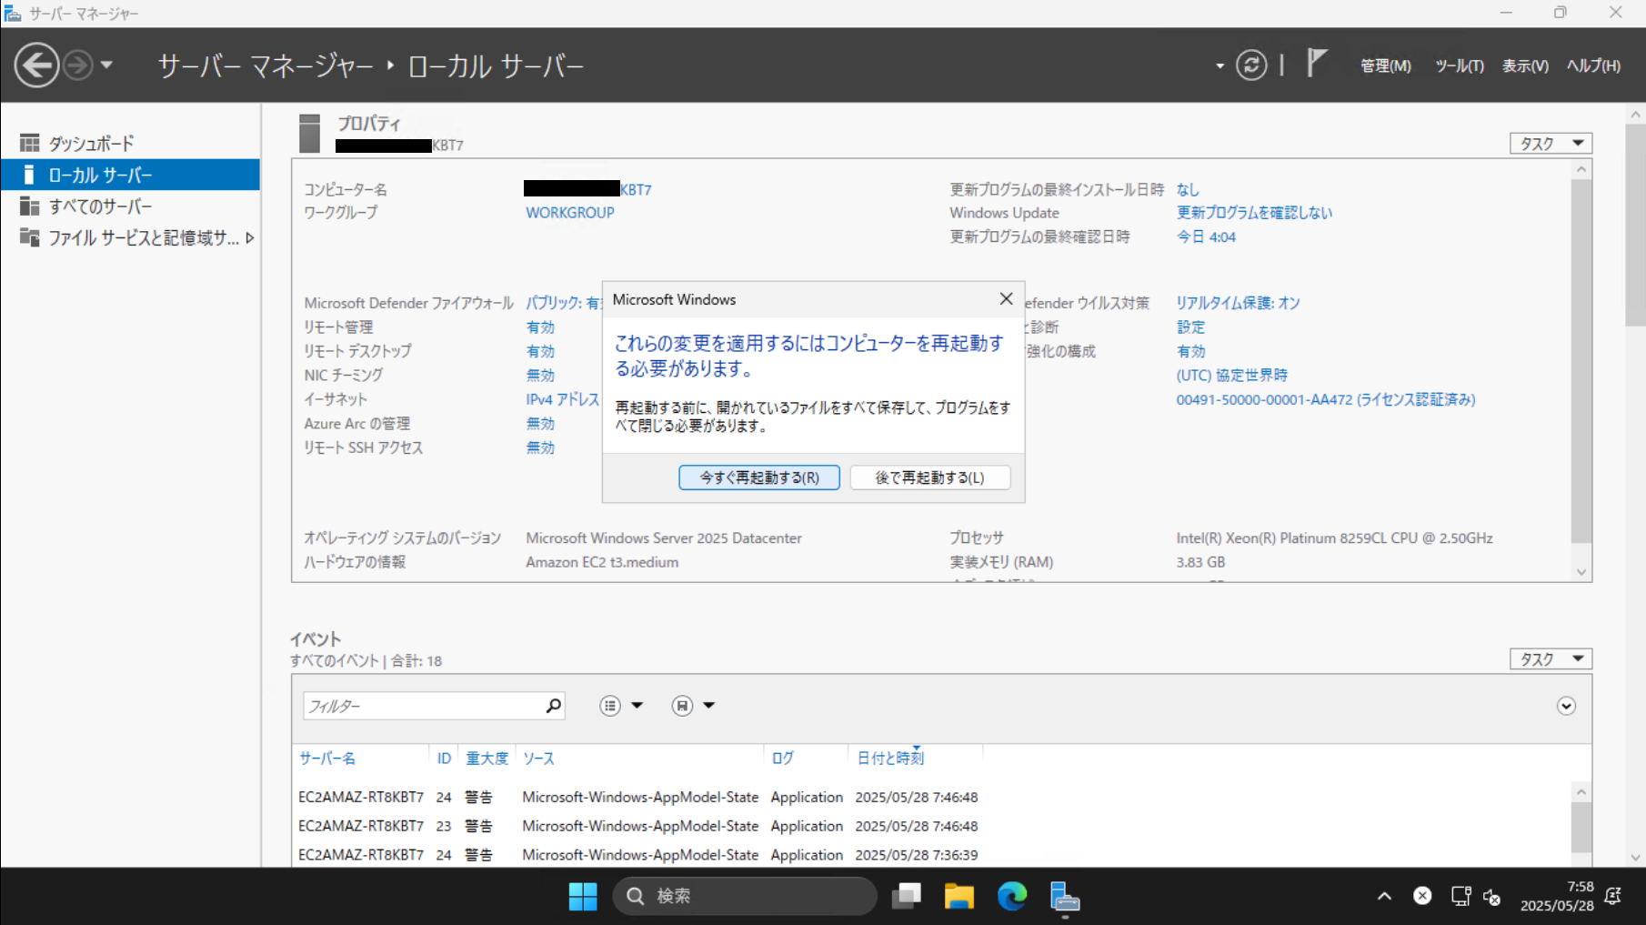Image resolution: width=1646 pixels, height=925 pixels.
Task: Click properties panel scroll up arrow
Action: point(1581,169)
